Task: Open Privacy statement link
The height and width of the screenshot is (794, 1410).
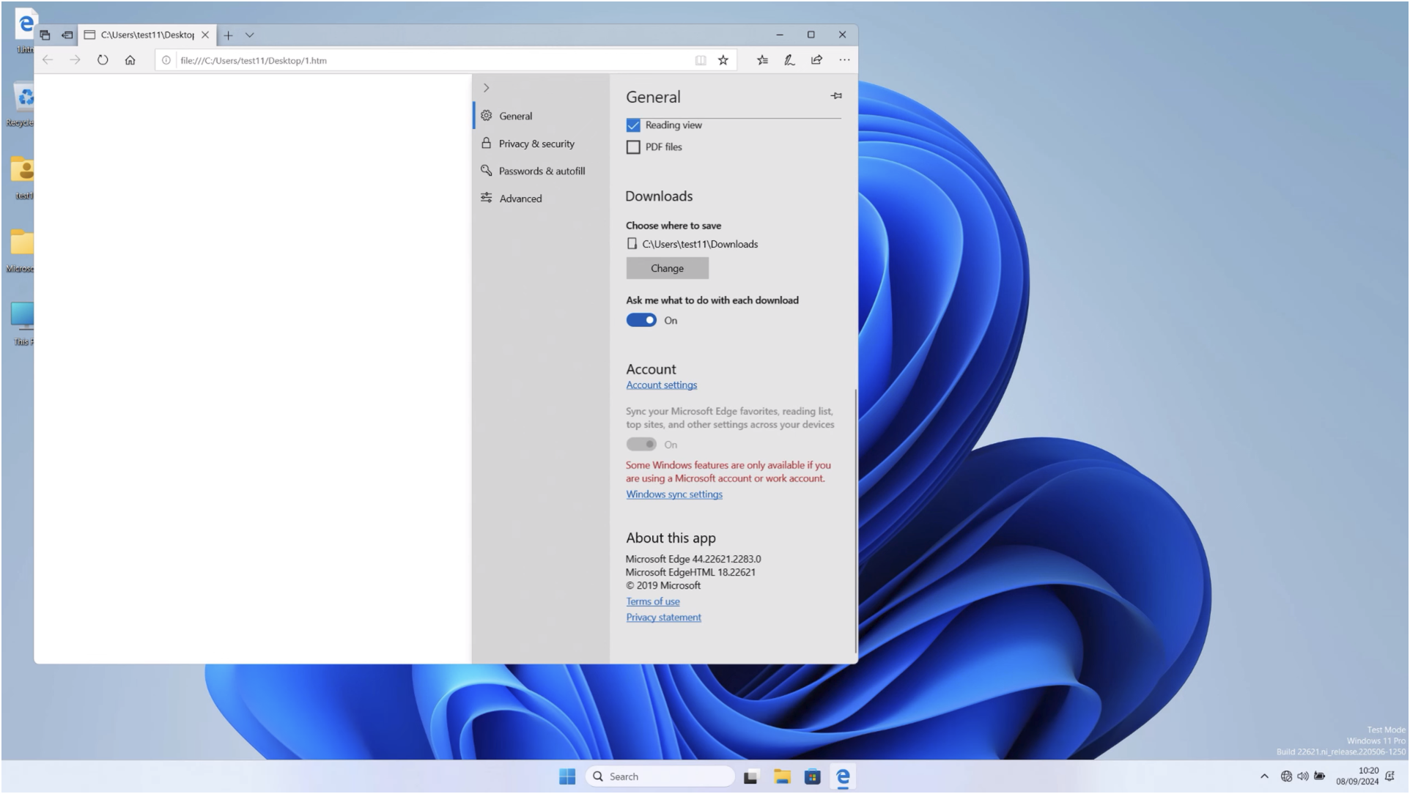Action: point(663,617)
